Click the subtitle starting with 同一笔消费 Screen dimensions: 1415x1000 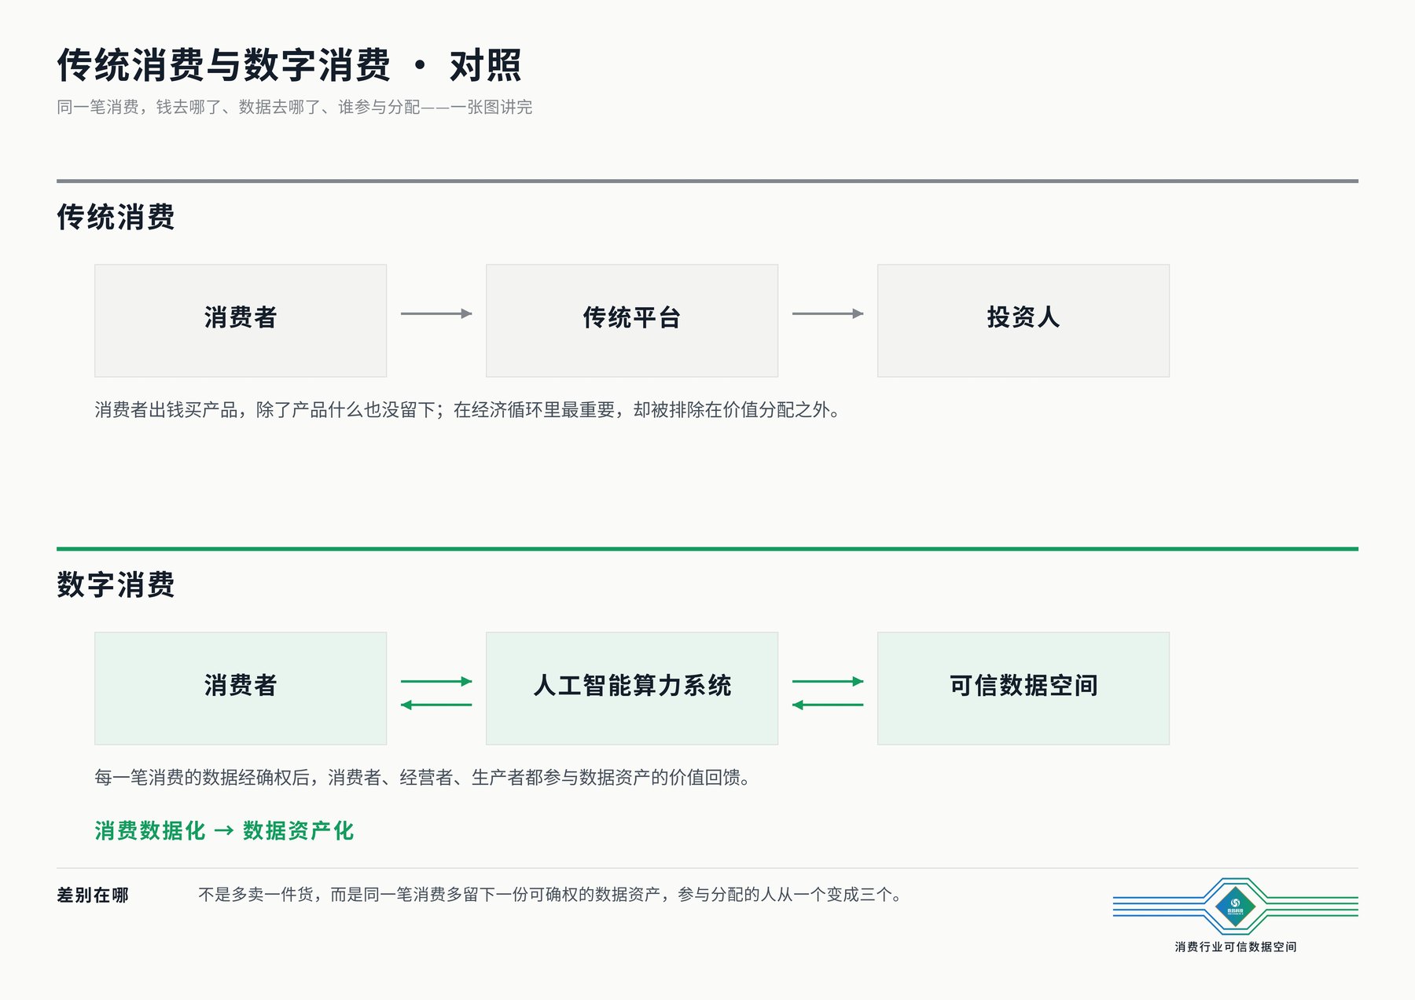tap(294, 107)
